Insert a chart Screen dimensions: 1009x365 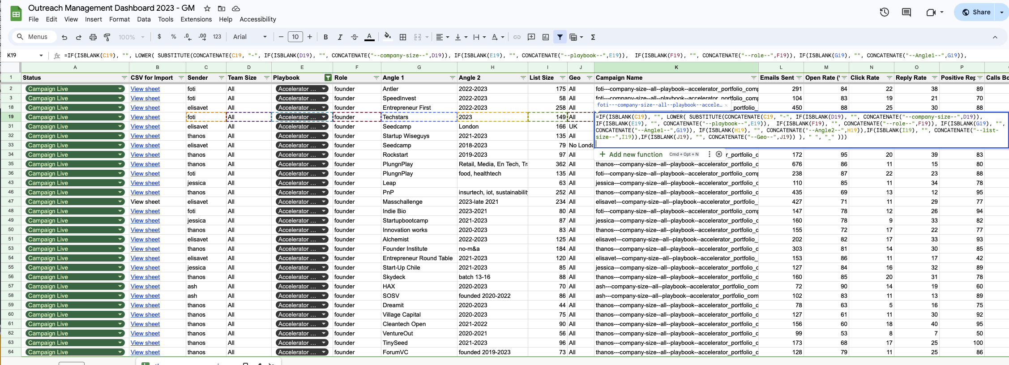point(546,37)
